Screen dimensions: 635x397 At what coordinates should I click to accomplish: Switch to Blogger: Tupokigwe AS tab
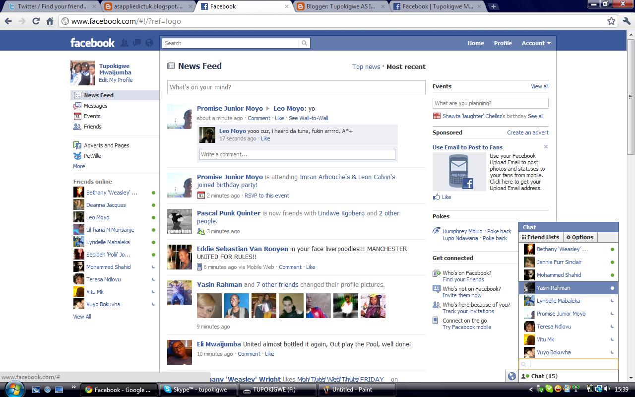click(340, 6)
